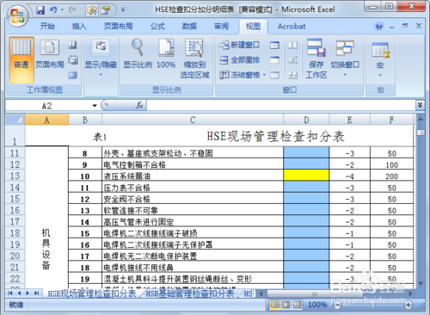Screen dimensions: 430x315
Task: Click the split window icon
Action: coord(274,45)
